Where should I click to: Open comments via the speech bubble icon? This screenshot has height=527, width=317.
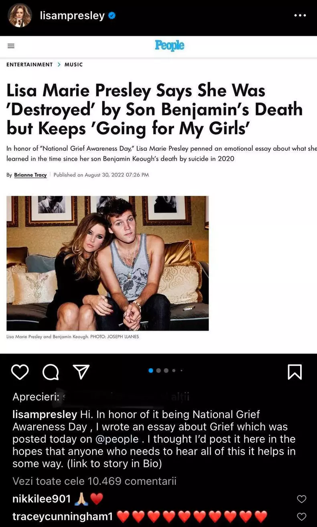(51, 372)
